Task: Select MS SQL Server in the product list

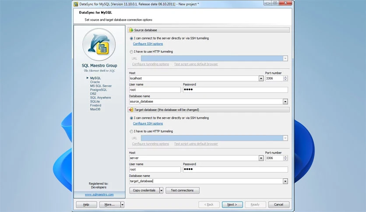Action: pyautogui.click(x=101, y=86)
